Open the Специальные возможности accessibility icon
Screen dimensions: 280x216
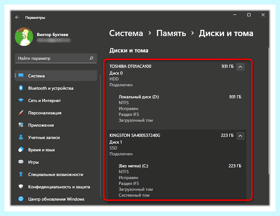21,174
